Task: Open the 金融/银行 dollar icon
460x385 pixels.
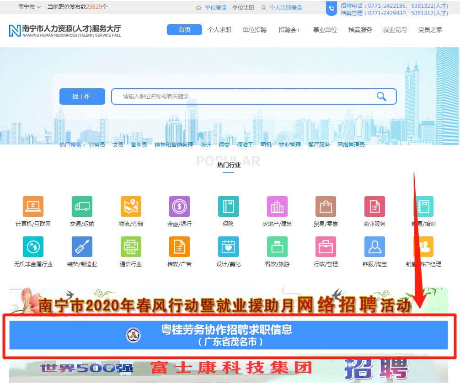Action: click(179, 207)
